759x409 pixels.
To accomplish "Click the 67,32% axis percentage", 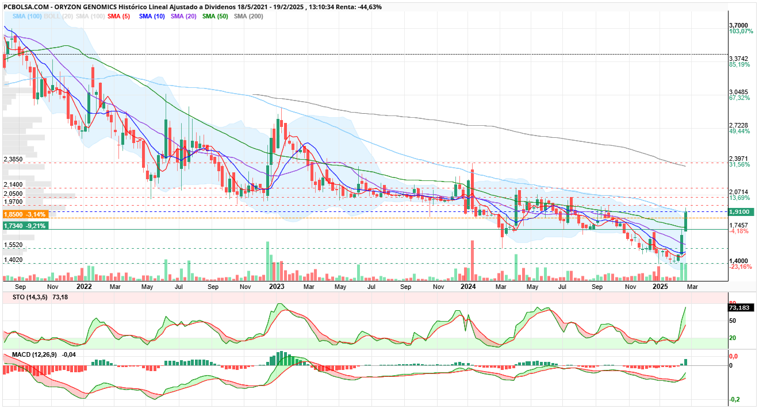I will point(740,98).
